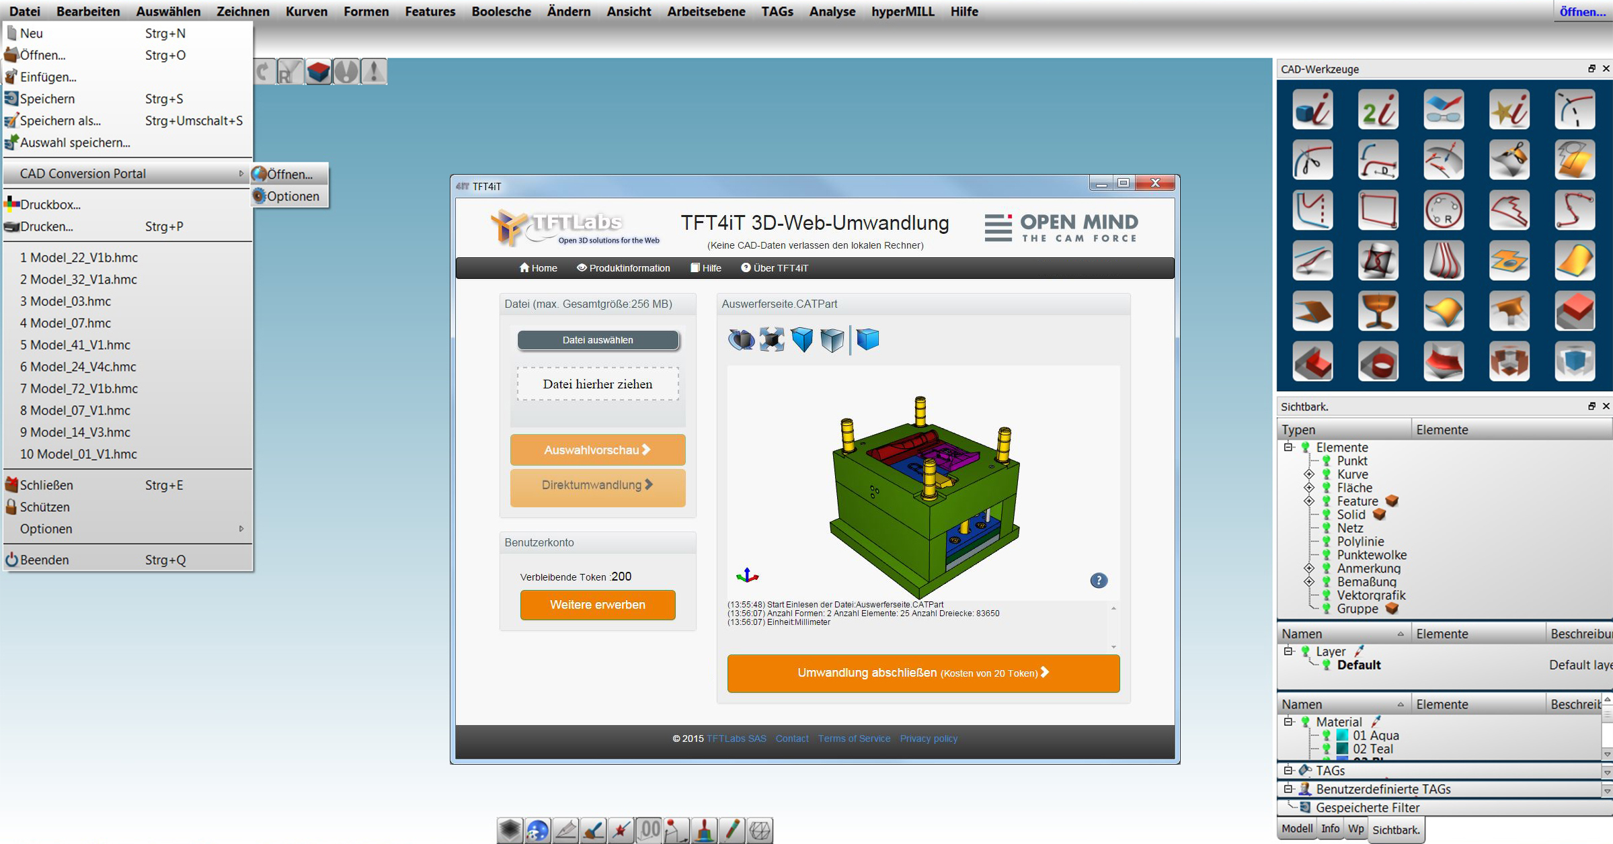The width and height of the screenshot is (1613, 844).
Task: Click the rectangle sketch tool icon
Action: coord(1377,210)
